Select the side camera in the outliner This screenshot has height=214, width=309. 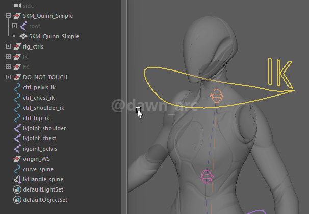tap(28, 6)
